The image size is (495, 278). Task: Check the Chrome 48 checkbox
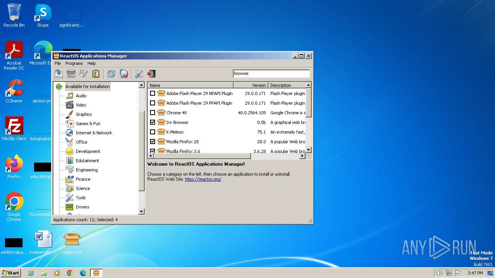152,113
